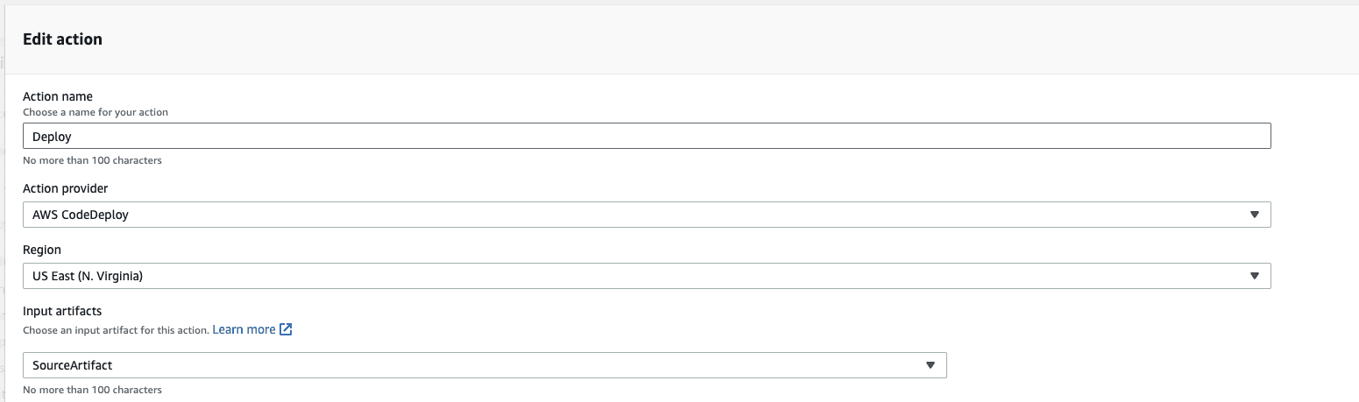Click the Region dropdown arrow icon
Viewport: 1359px width, 402px height.
(1254, 276)
